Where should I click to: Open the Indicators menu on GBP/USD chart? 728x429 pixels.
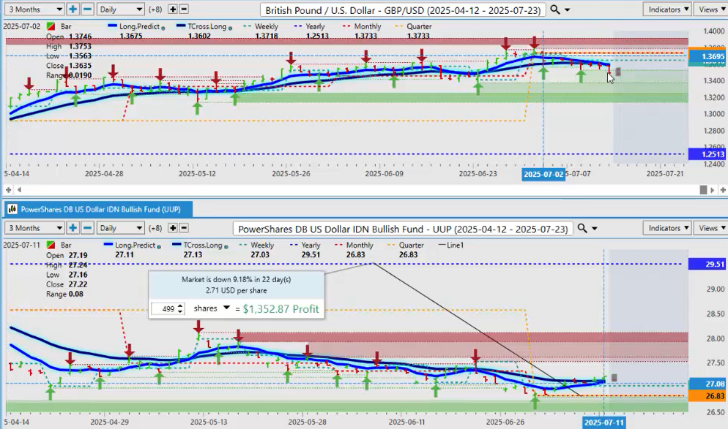667,10
